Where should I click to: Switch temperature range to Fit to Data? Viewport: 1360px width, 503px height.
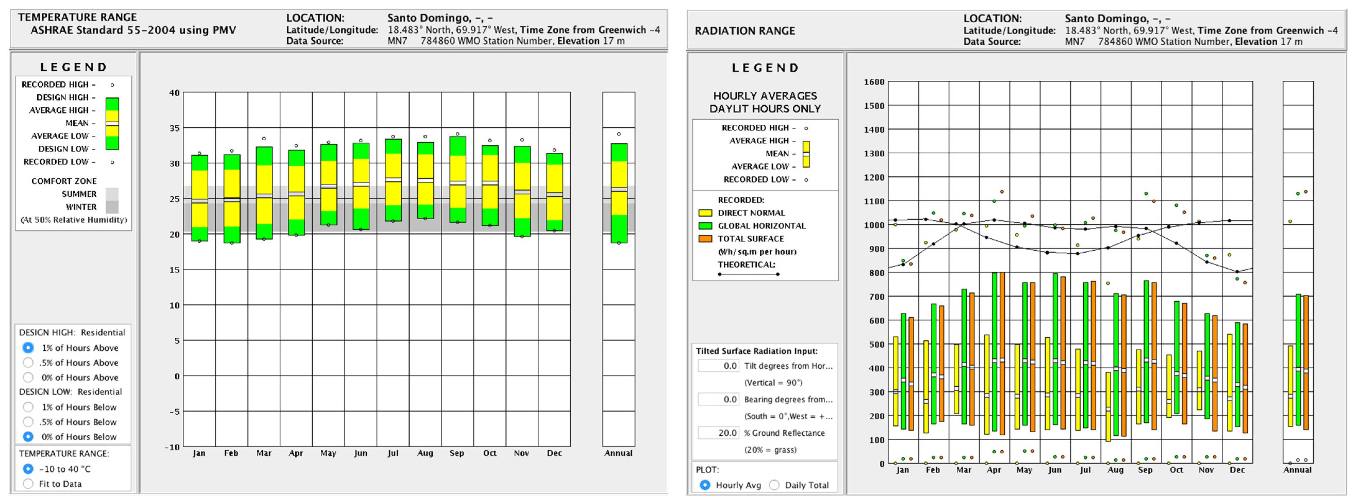point(29,483)
